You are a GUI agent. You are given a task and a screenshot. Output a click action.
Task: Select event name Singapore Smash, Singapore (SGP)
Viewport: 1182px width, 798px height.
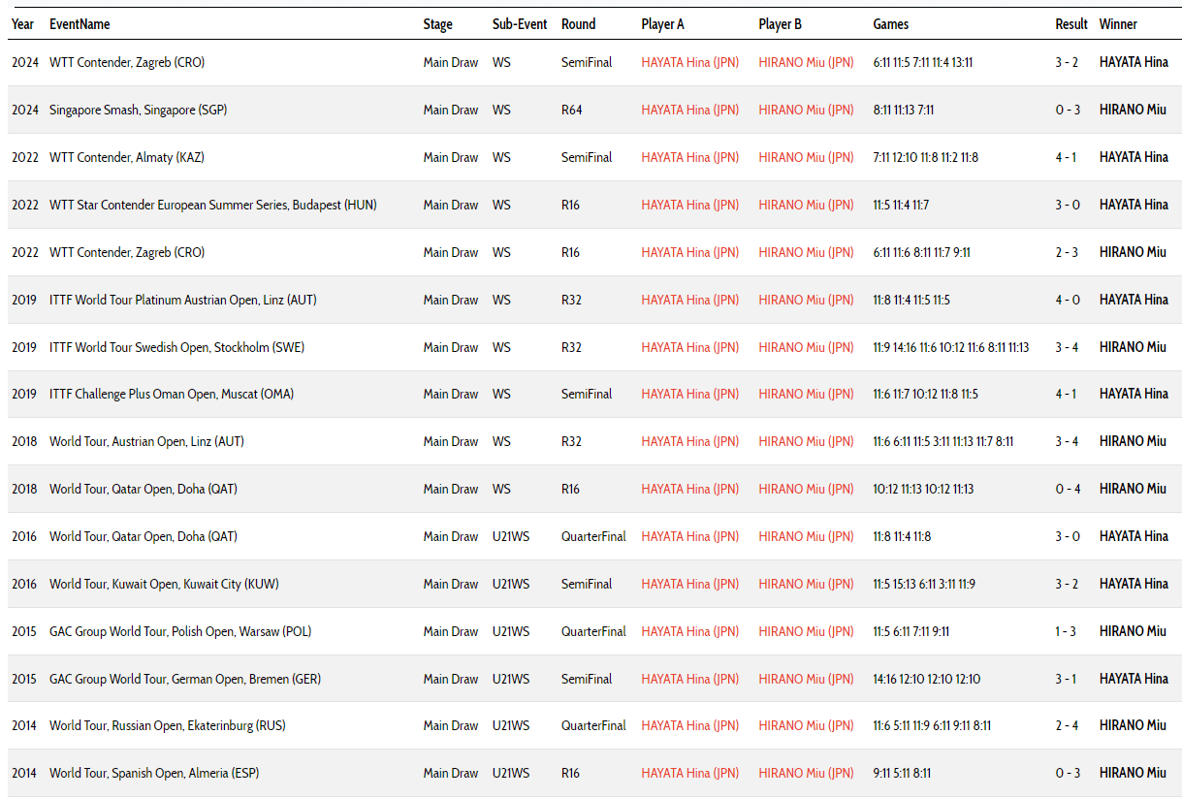(139, 110)
